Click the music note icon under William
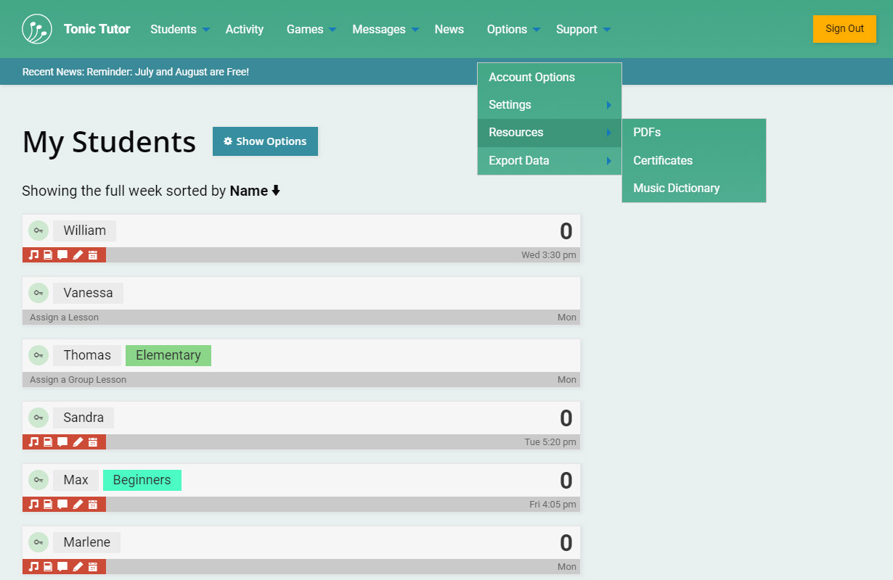 click(x=33, y=255)
